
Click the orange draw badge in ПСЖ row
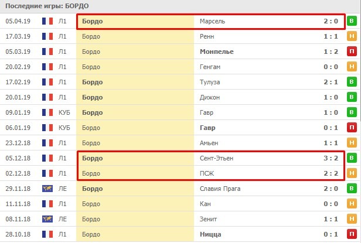coord(352,173)
